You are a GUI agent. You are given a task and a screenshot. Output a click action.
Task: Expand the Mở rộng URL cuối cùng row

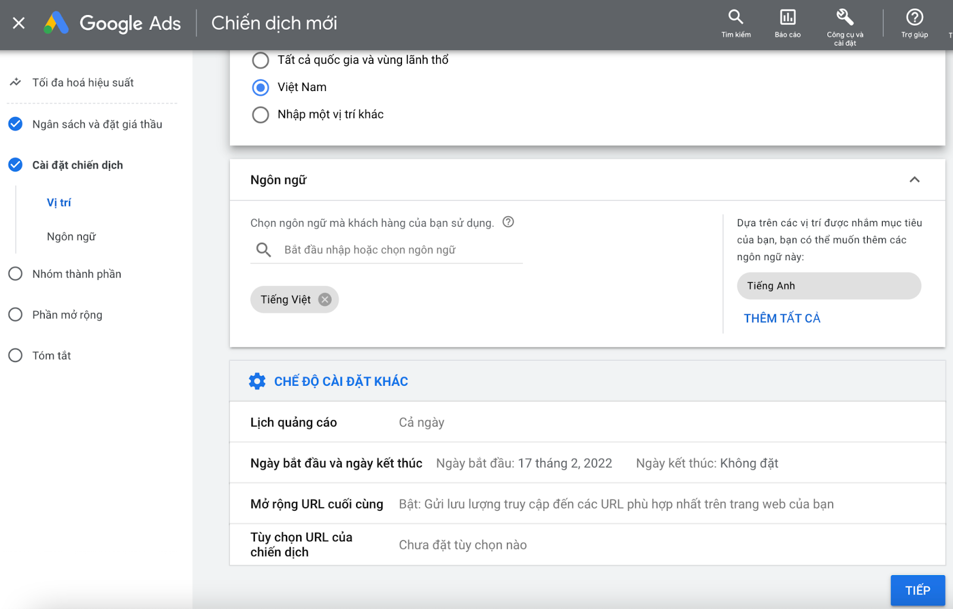(x=587, y=504)
